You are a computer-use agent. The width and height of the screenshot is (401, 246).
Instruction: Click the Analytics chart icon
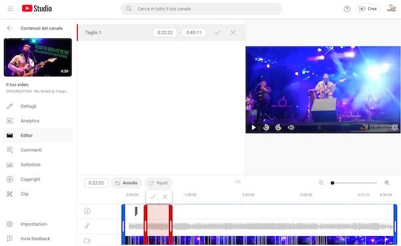tap(10, 121)
